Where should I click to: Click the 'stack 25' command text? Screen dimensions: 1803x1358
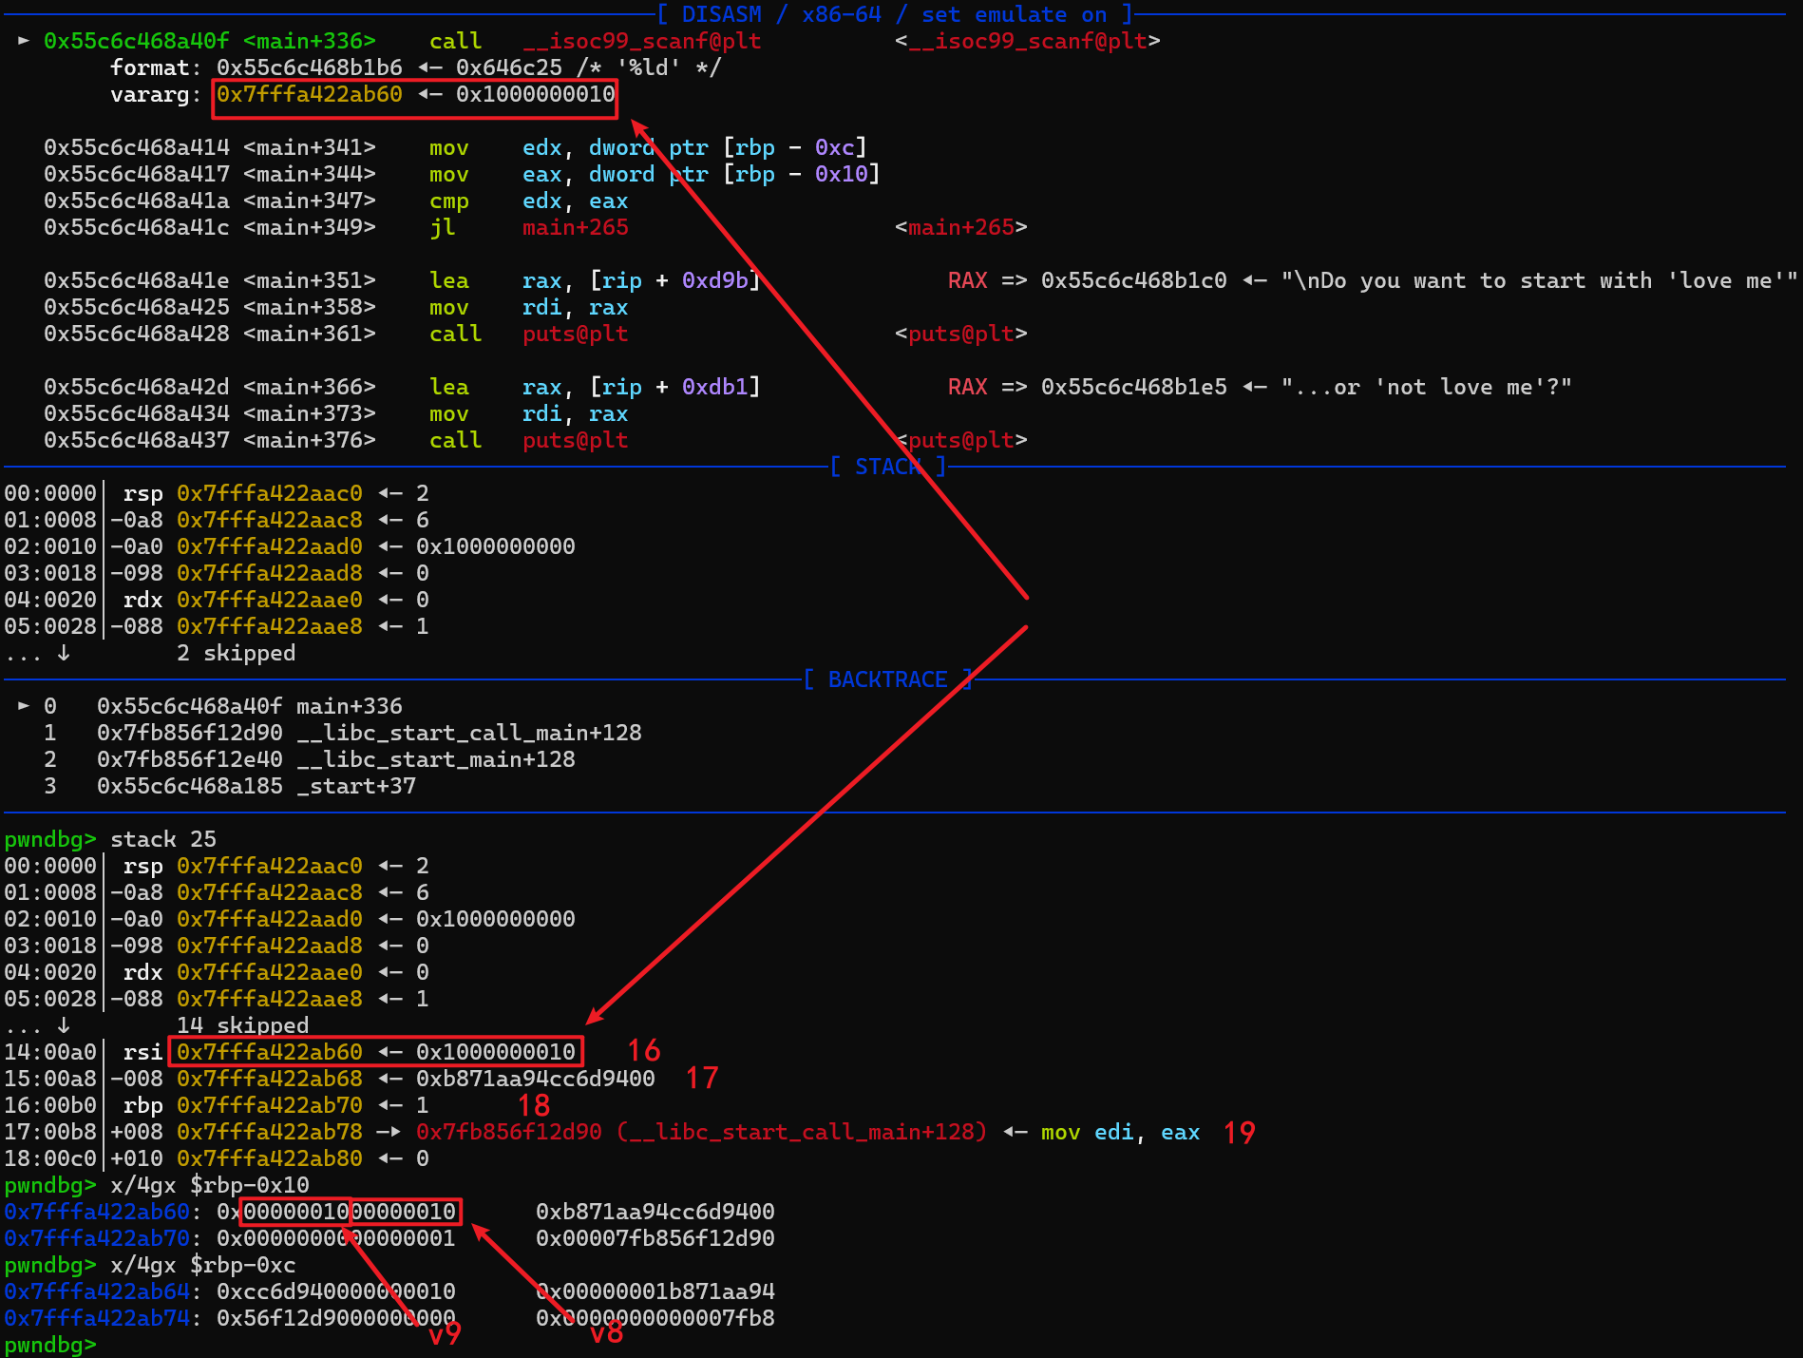pos(163,839)
